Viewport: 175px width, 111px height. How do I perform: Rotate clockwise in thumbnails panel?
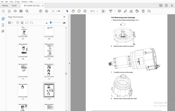31,23
